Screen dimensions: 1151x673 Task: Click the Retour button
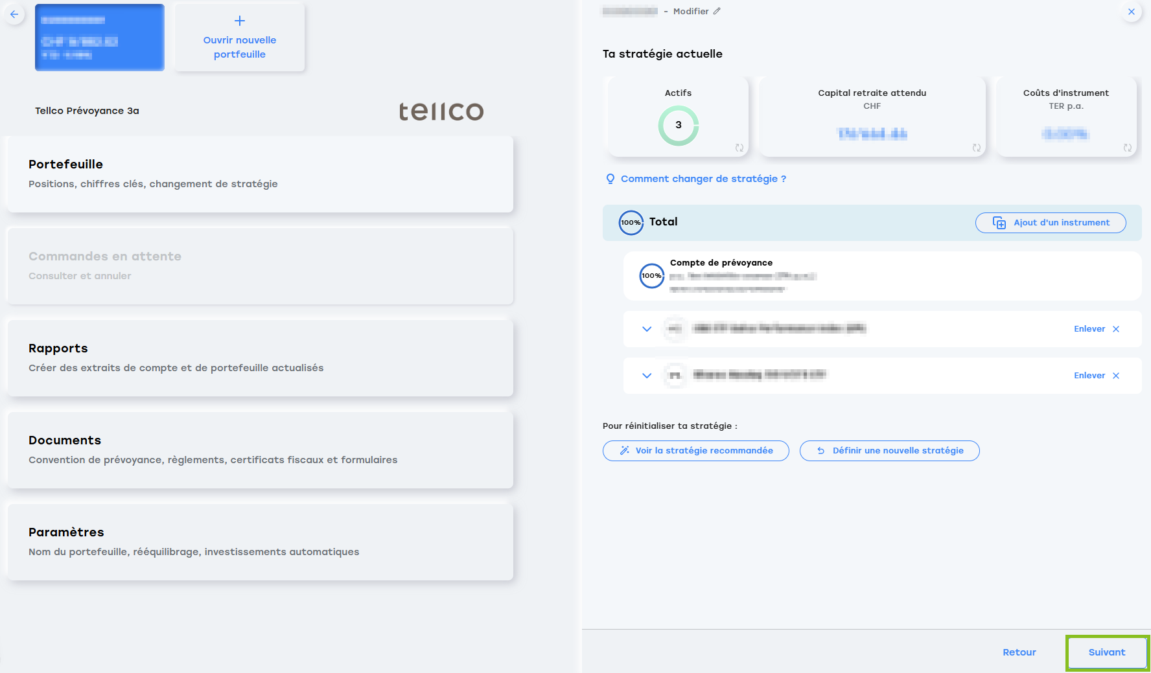click(1019, 652)
